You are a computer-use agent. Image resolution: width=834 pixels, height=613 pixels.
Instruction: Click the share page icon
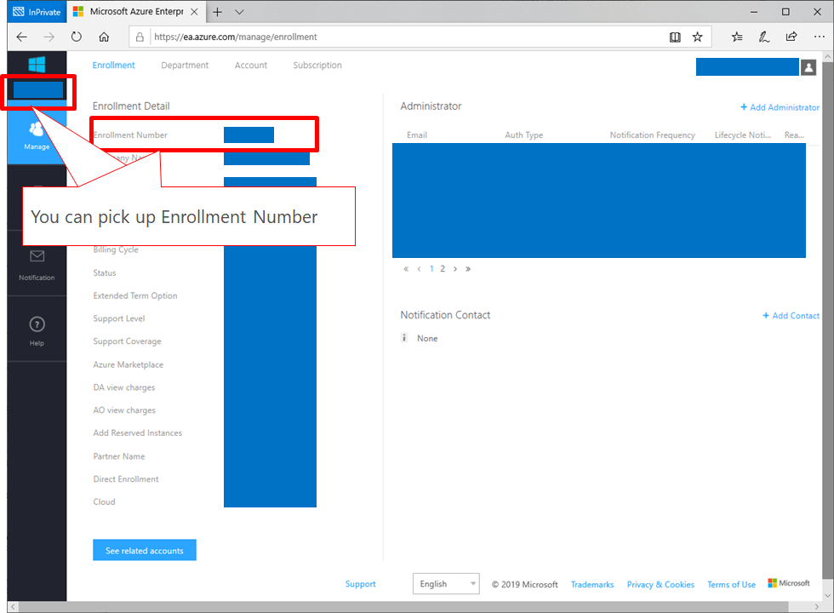[x=791, y=37]
